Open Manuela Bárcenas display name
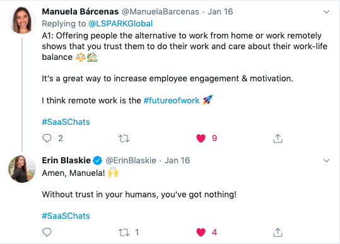The width and height of the screenshot is (340, 244). [x=80, y=12]
